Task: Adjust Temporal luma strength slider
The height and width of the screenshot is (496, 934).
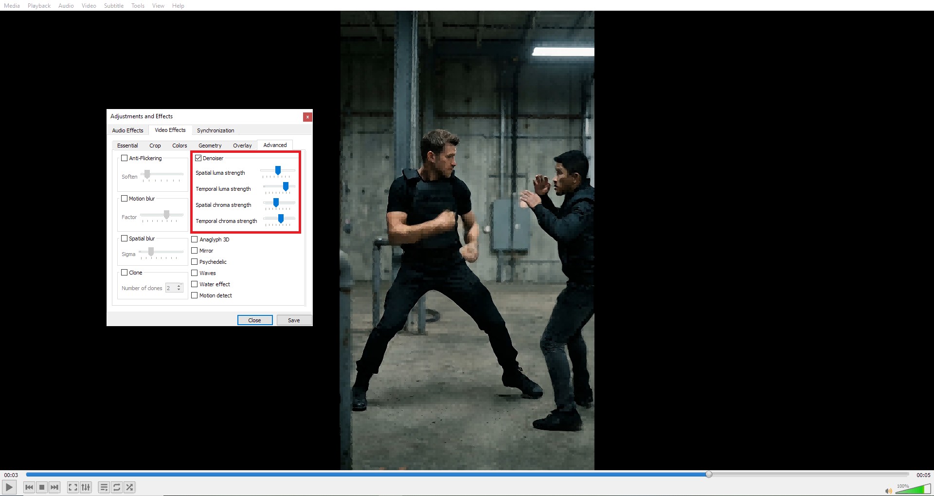Action: pyautogui.click(x=279, y=187)
